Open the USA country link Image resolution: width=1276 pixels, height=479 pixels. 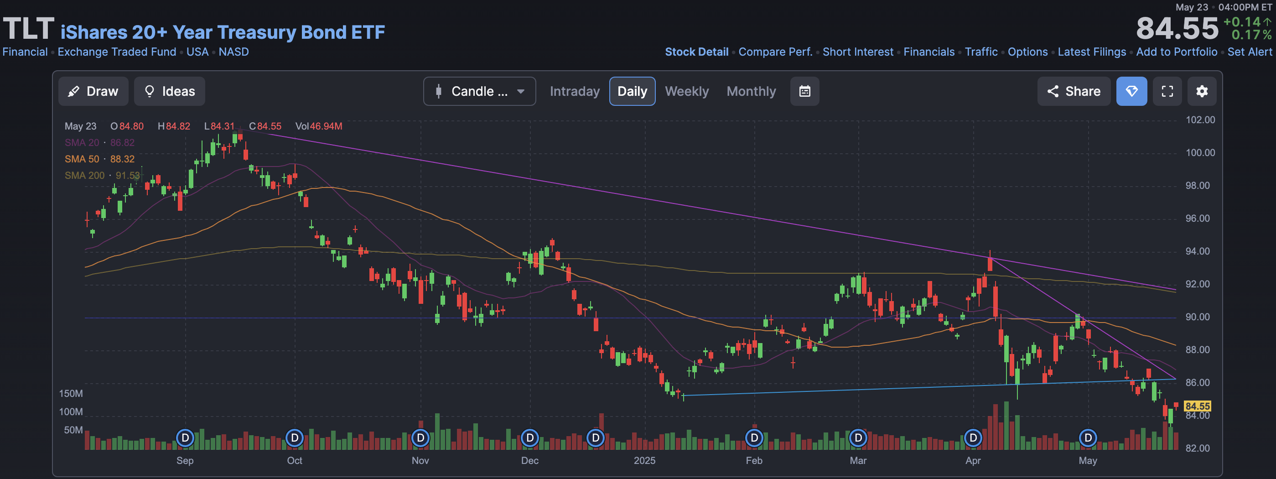(x=197, y=52)
